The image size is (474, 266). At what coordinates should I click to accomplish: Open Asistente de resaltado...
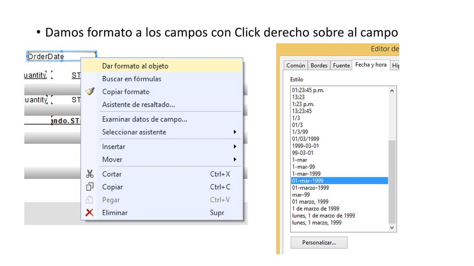(x=162, y=105)
